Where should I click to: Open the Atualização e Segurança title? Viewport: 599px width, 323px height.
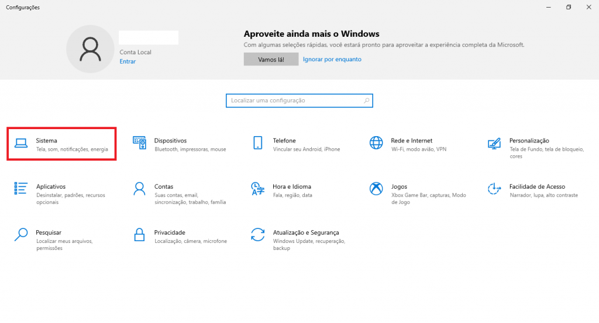click(x=305, y=232)
